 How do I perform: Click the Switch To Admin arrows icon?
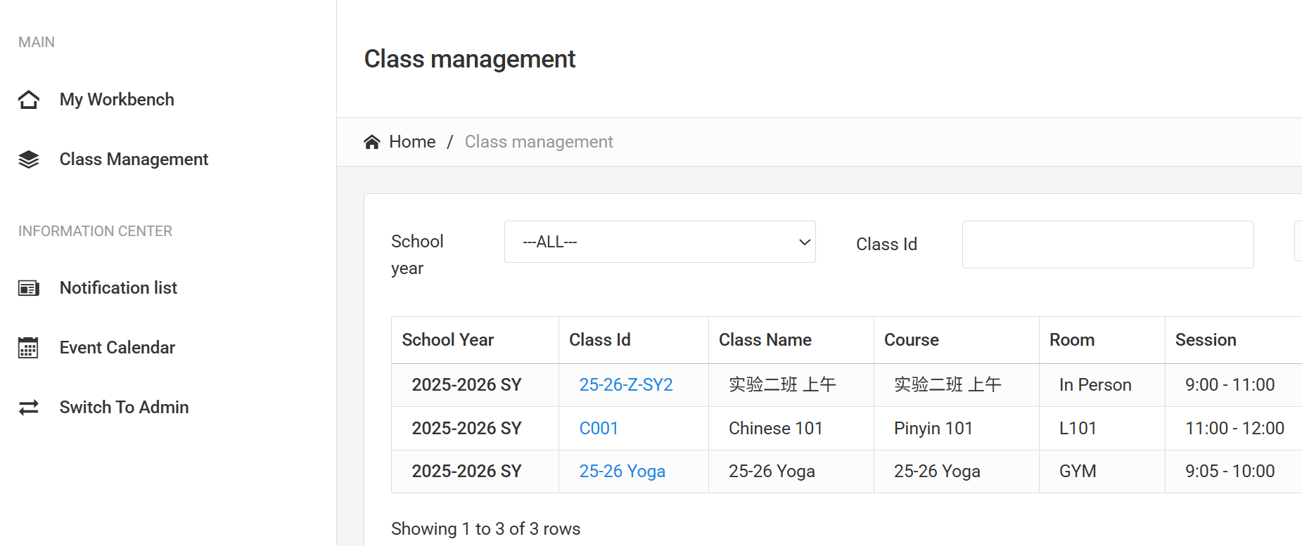(x=29, y=408)
